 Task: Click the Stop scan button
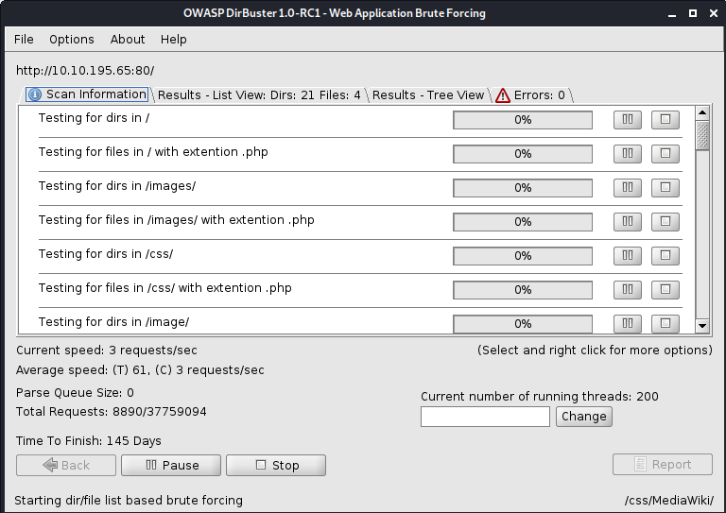click(x=276, y=466)
